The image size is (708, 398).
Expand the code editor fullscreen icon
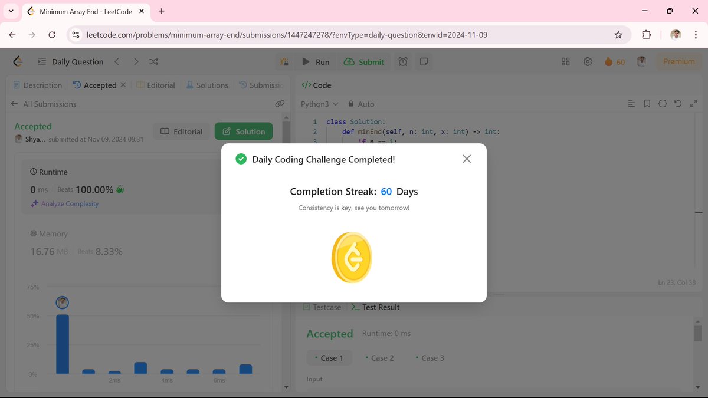tap(693, 104)
